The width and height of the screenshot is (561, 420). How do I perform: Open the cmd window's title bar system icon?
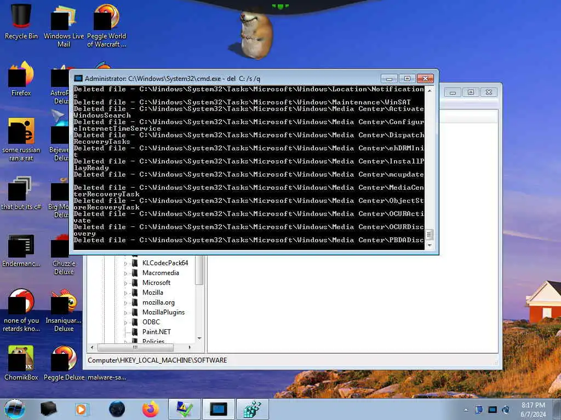click(x=78, y=78)
